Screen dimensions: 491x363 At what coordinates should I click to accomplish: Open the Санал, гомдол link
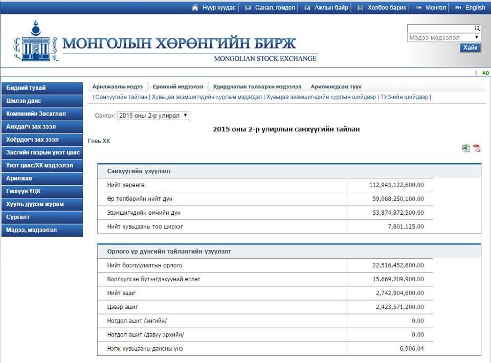coord(275,8)
